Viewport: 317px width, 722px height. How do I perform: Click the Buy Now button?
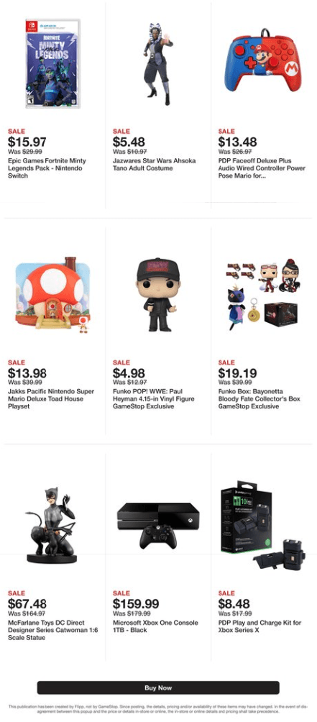[158, 688]
